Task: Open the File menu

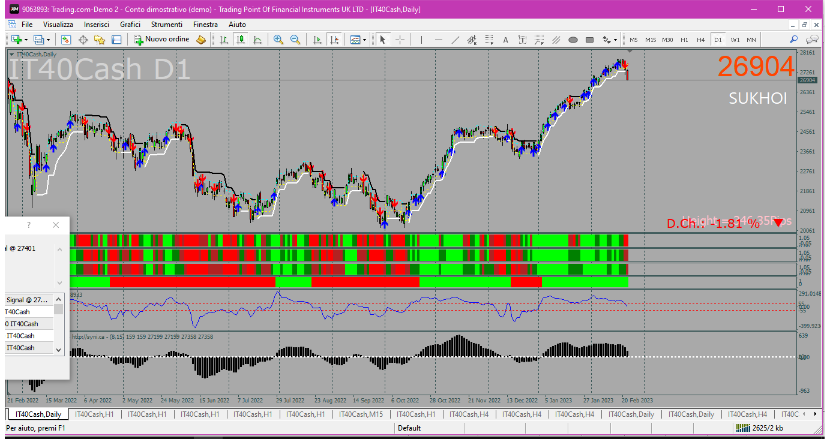Action: [x=27, y=25]
